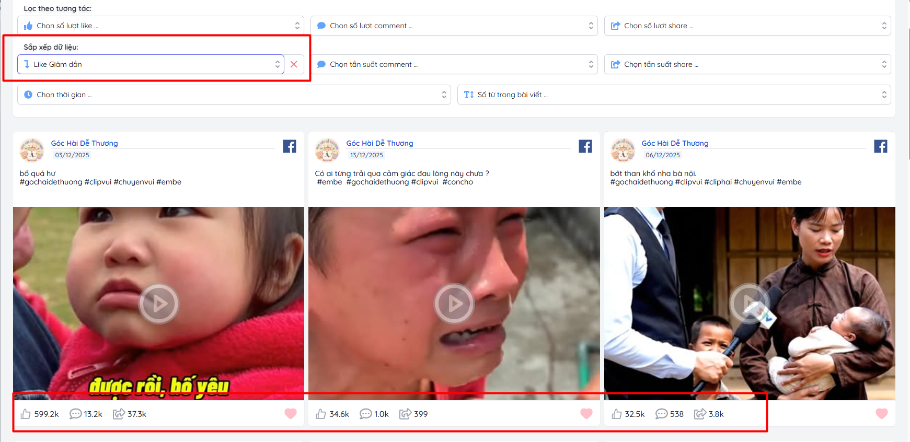Clear the 'Like Giảm dần' sort with red X
The width and height of the screenshot is (910, 442).
[x=294, y=64]
